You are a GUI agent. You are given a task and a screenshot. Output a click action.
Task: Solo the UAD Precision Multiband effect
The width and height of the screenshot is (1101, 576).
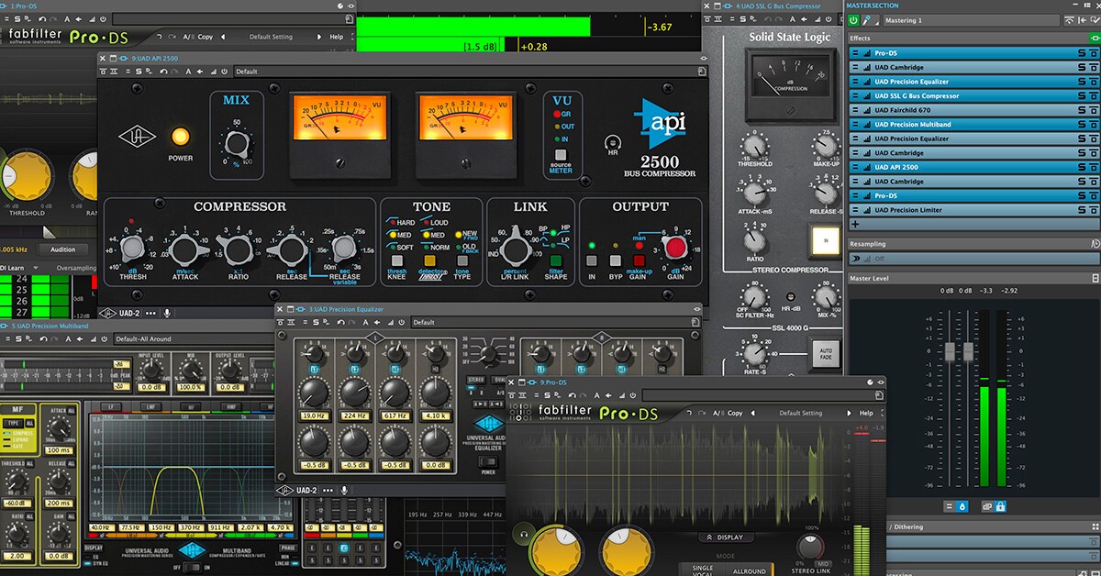[x=1080, y=125]
